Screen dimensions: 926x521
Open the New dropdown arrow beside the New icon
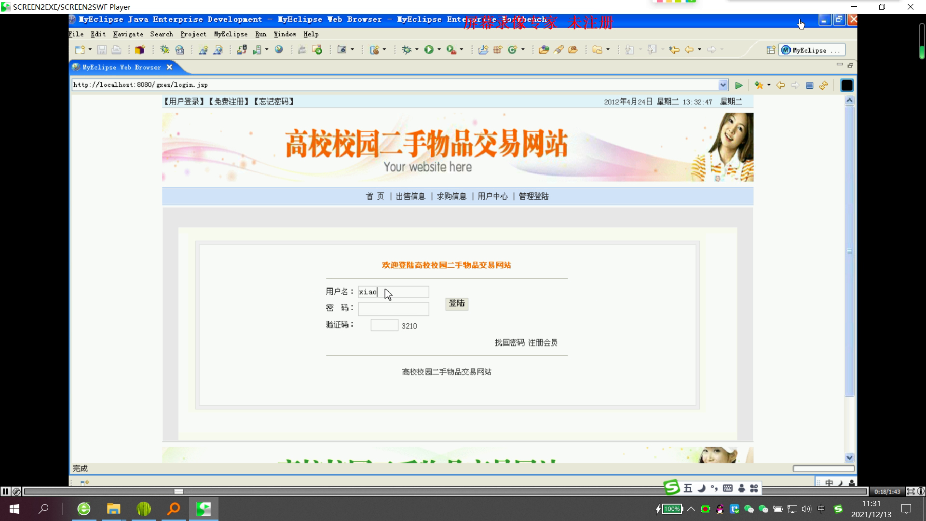90,50
